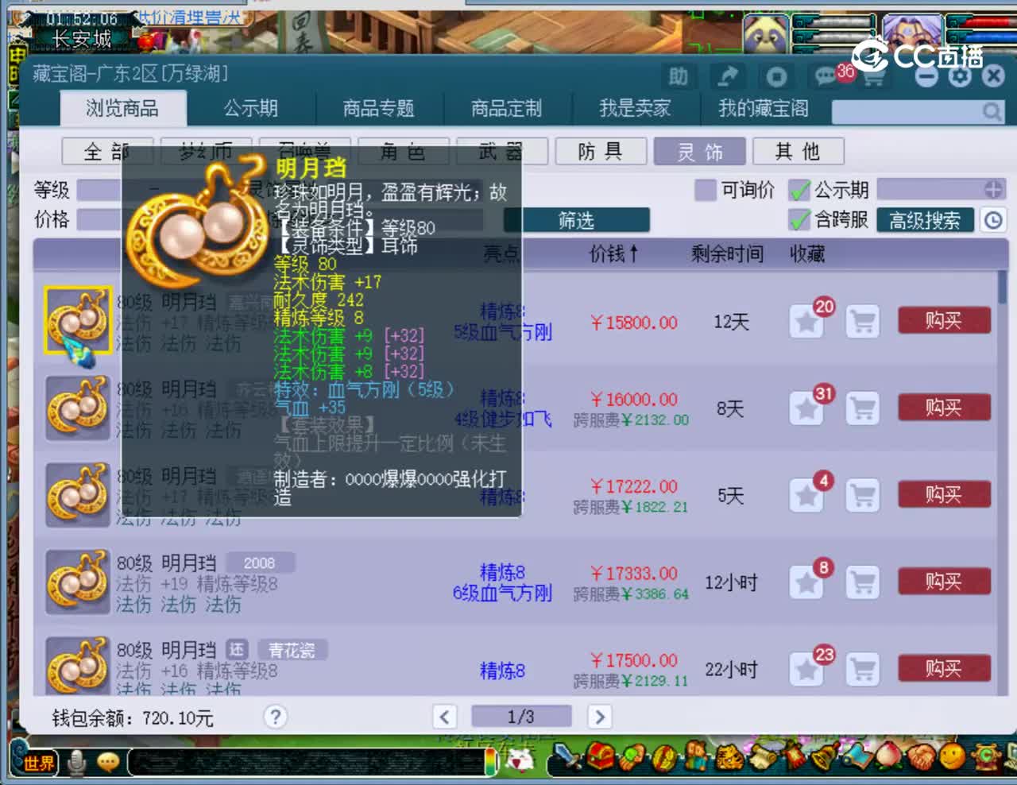Open the shopping cart in title bar
The image size is (1017, 785).
click(x=872, y=77)
